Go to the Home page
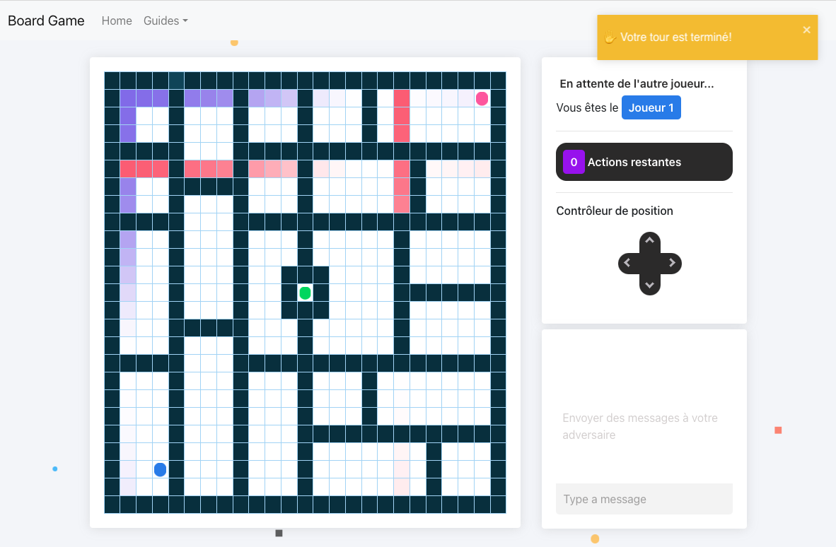The height and width of the screenshot is (547, 836). pyautogui.click(x=117, y=20)
